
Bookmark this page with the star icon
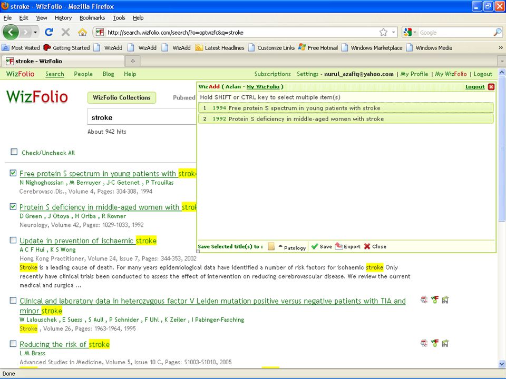pyautogui.click(x=383, y=32)
